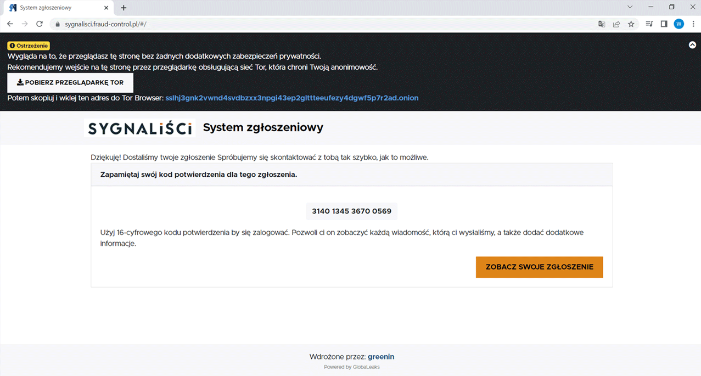Minimize the browser window

650,7
